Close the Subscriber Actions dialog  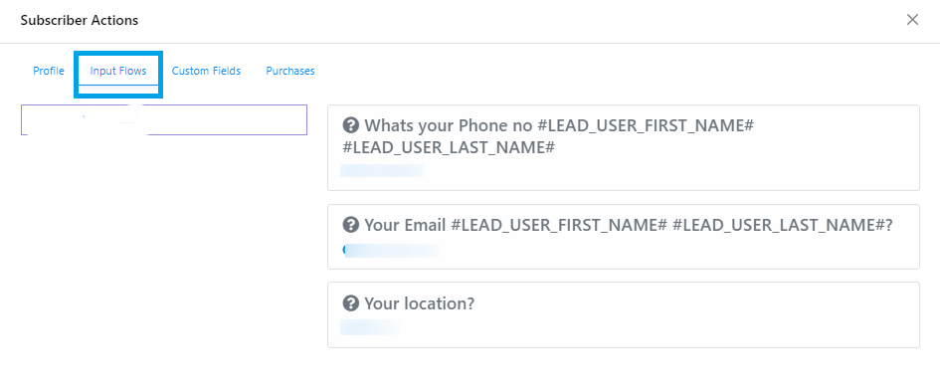912,20
